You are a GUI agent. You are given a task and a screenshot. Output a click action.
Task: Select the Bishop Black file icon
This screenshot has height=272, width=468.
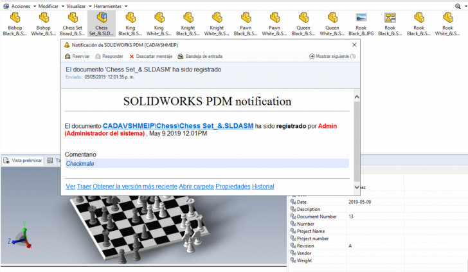point(15,18)
